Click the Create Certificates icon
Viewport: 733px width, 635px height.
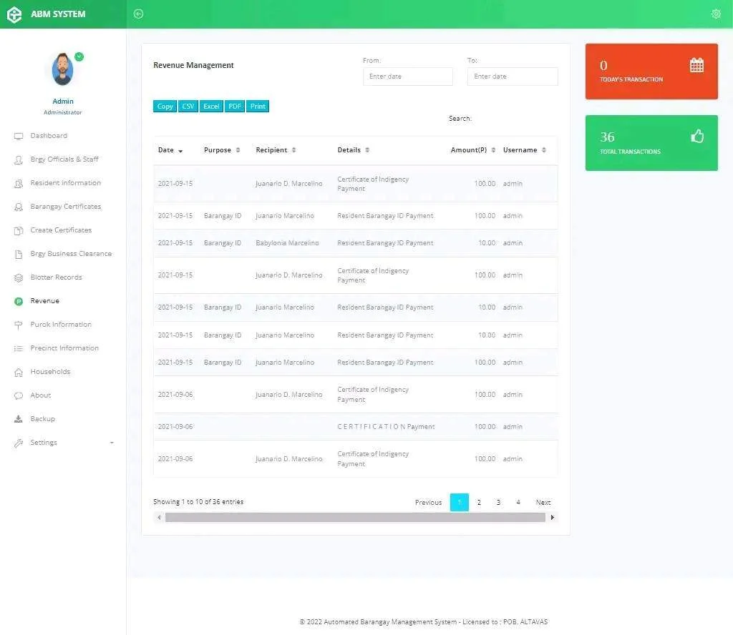point(18,231)
